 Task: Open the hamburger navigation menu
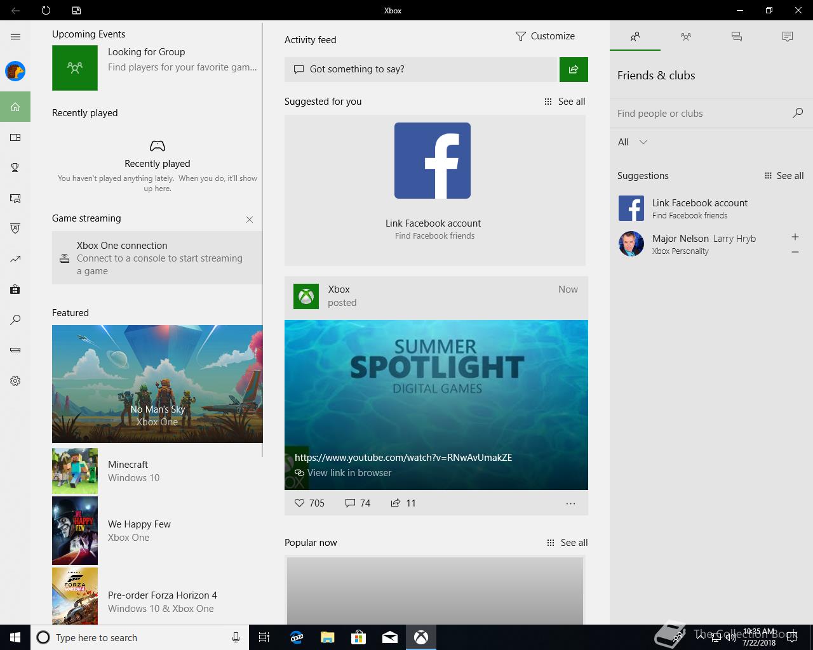pyautogui.click(x=15, y=37)
